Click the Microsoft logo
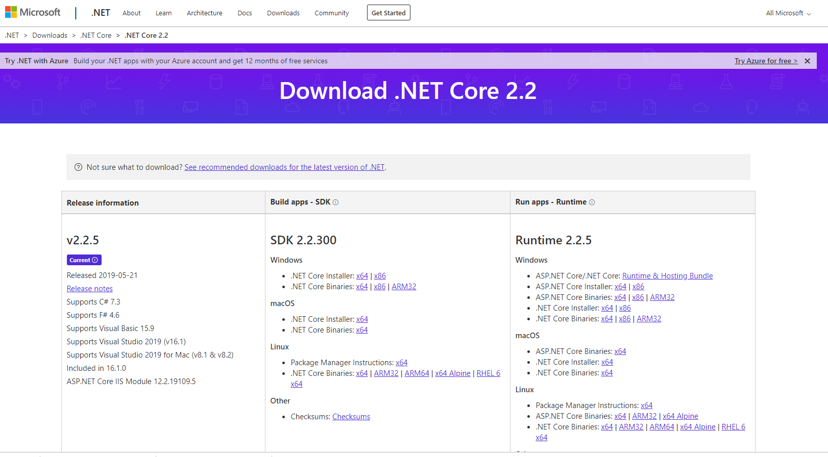828x457 pixels. [x=33, y=12]
